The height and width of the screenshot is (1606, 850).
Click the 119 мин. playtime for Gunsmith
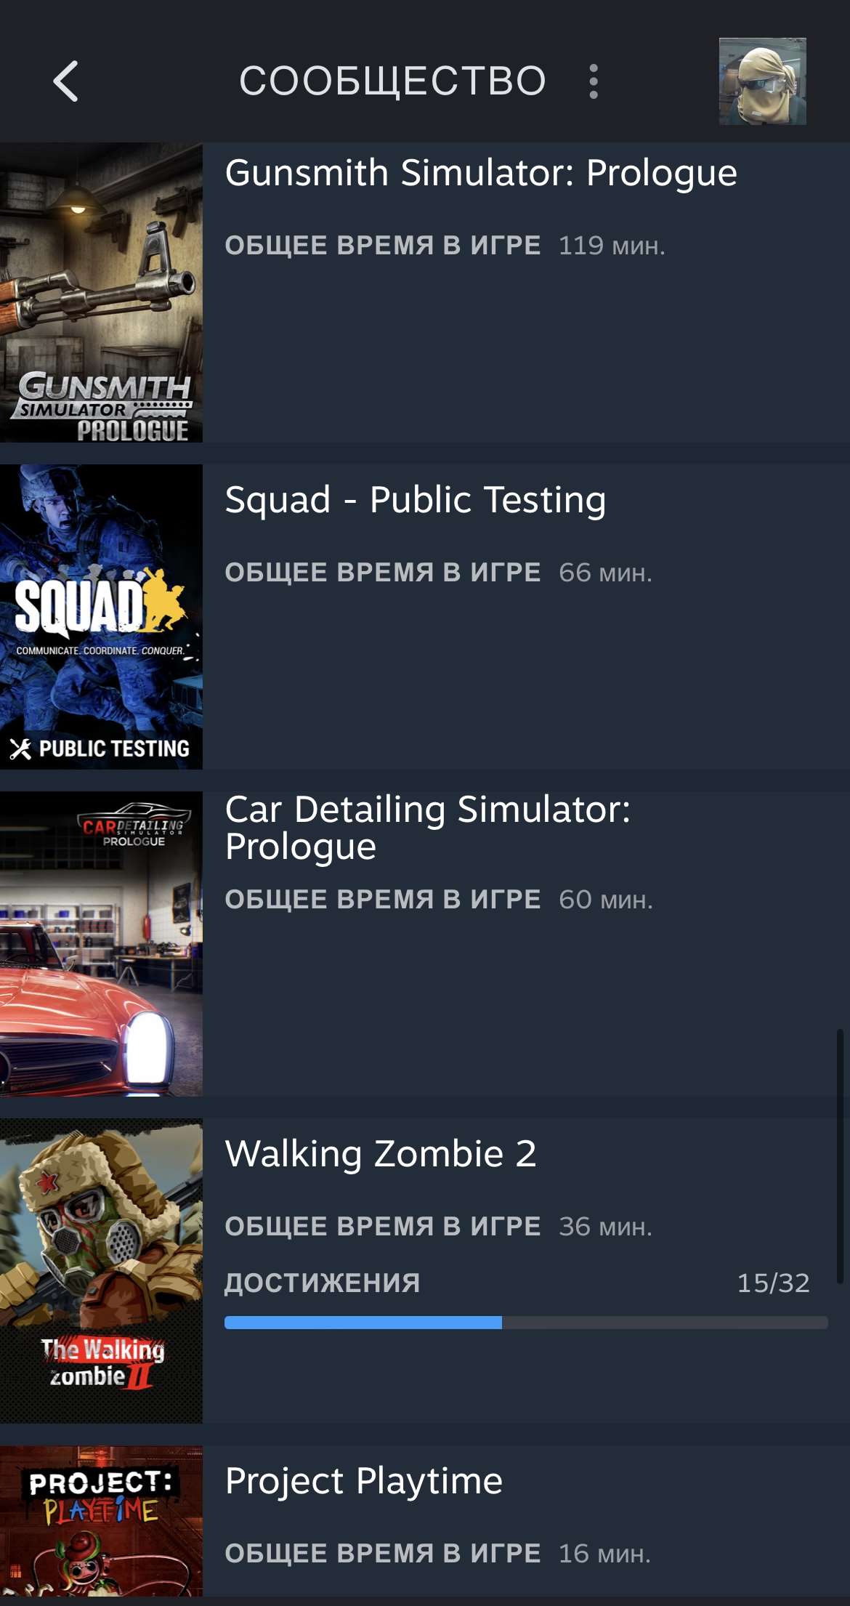612,246
